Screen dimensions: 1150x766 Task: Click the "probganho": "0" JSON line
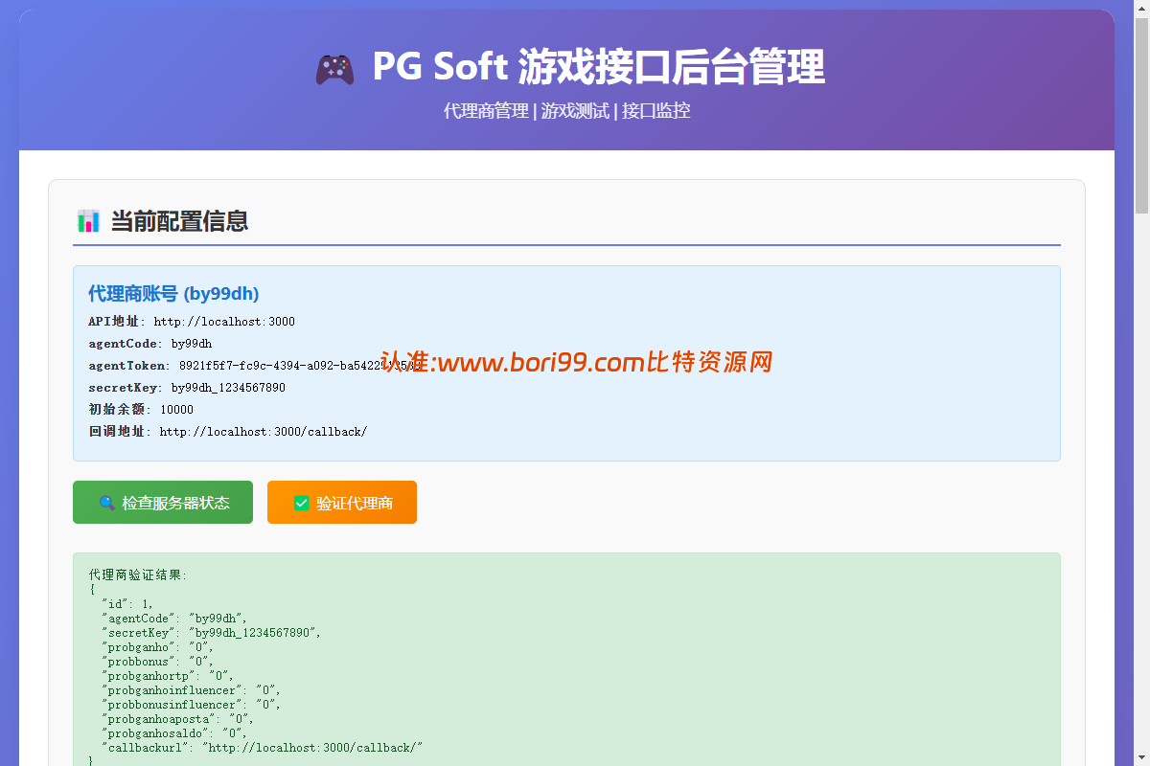pos(157,647)
